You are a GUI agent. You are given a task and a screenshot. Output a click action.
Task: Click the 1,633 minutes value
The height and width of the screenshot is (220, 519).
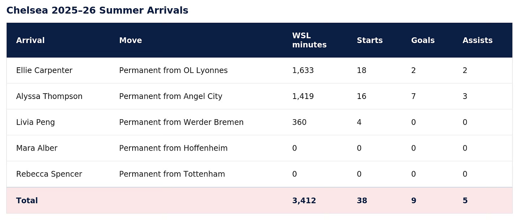[x=303, y=70]
